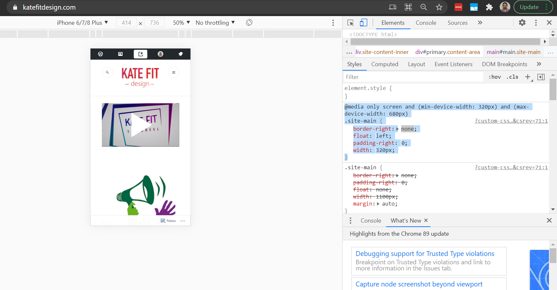Click the inspect element picker icon
557x290 pixels.
click(351, 23)
